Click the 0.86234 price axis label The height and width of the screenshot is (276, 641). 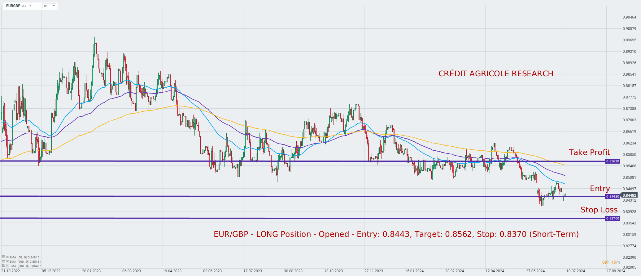pyautogui.click(x=630, y=143)
